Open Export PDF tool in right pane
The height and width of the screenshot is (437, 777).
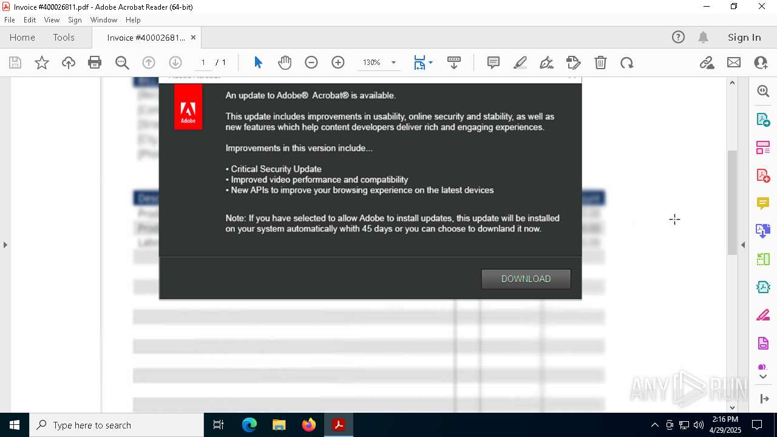coord(763,119)
